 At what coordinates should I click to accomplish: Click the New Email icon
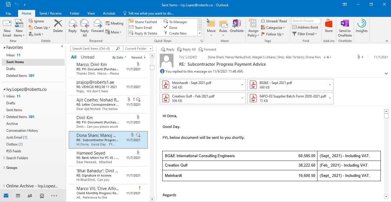coord(7,28)
